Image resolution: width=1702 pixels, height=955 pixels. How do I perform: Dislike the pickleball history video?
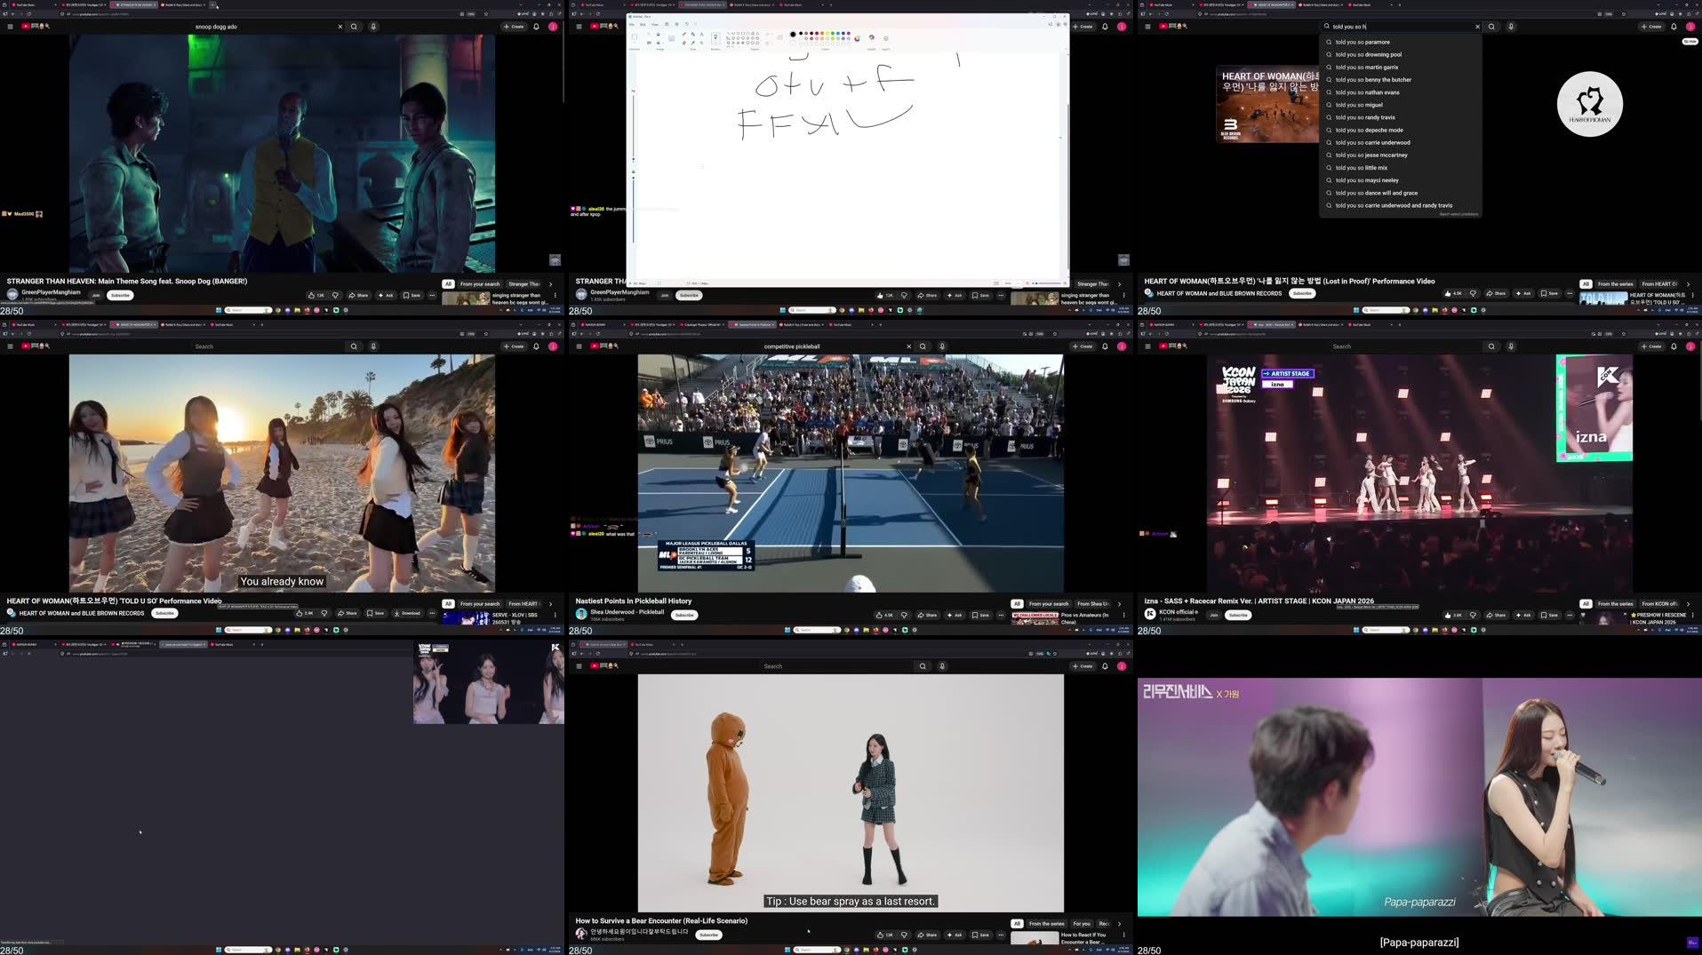[x=904, y=615]
